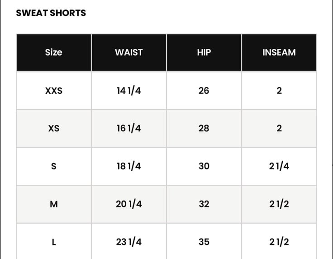The height and width of the screenshot is (259, 333).
Task: Click the HIP column header
Action: click(204, 52)
